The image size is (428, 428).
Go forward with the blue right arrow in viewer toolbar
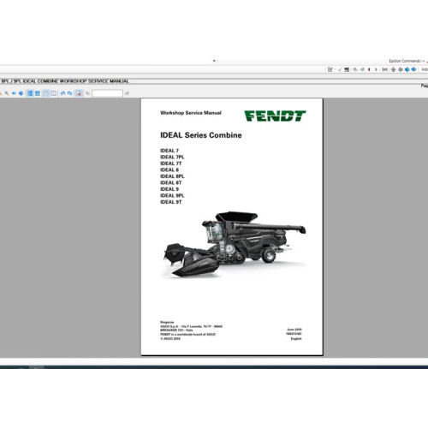[21, 93]
